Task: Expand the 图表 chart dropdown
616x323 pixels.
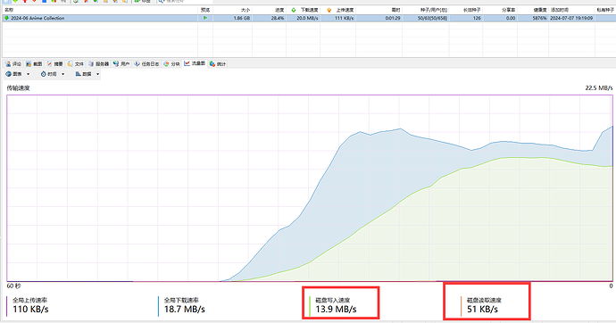Action: [x=18, y=74]
